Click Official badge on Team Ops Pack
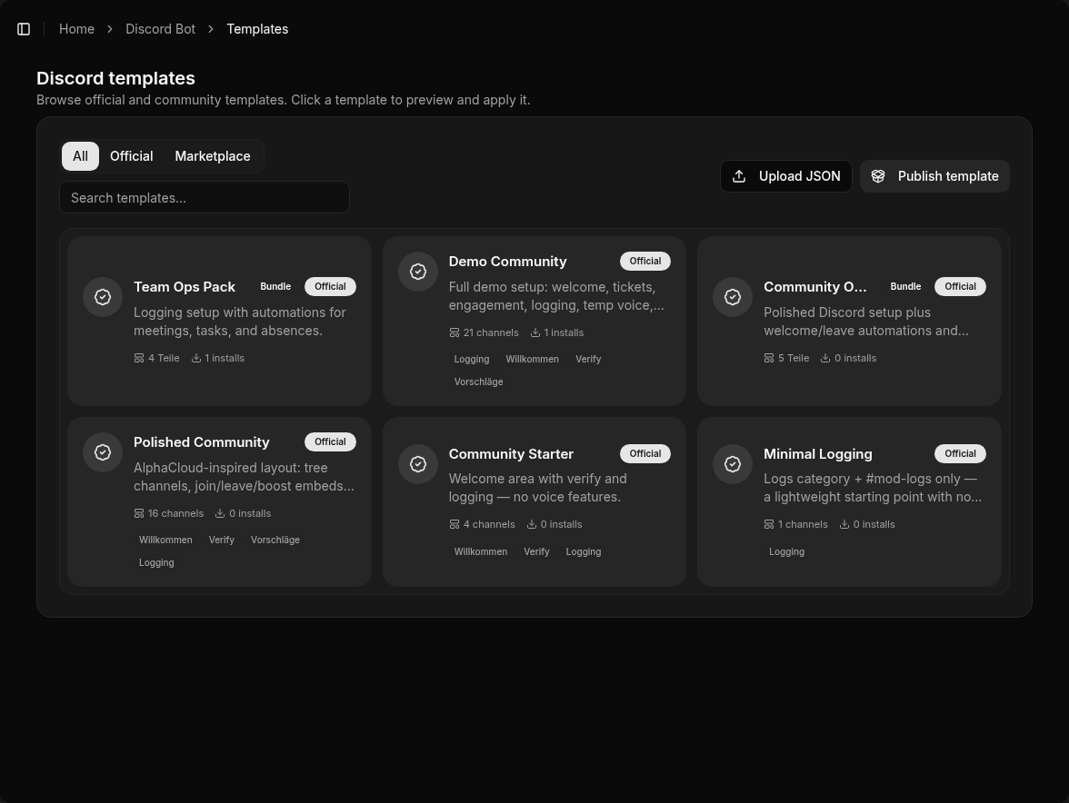The width and height of the screenshot is (1069, 803). tap(330, 287)
